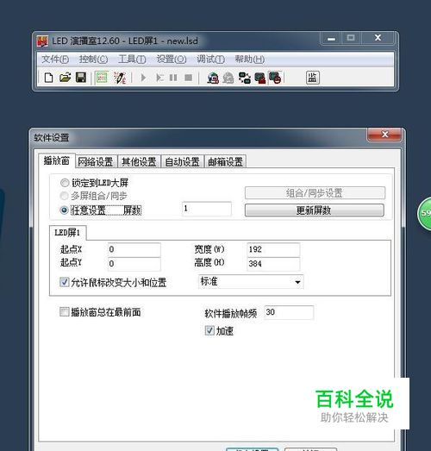Open the edit program pencil icon
This screenshot has height=451, width=431.
(120, 78)
